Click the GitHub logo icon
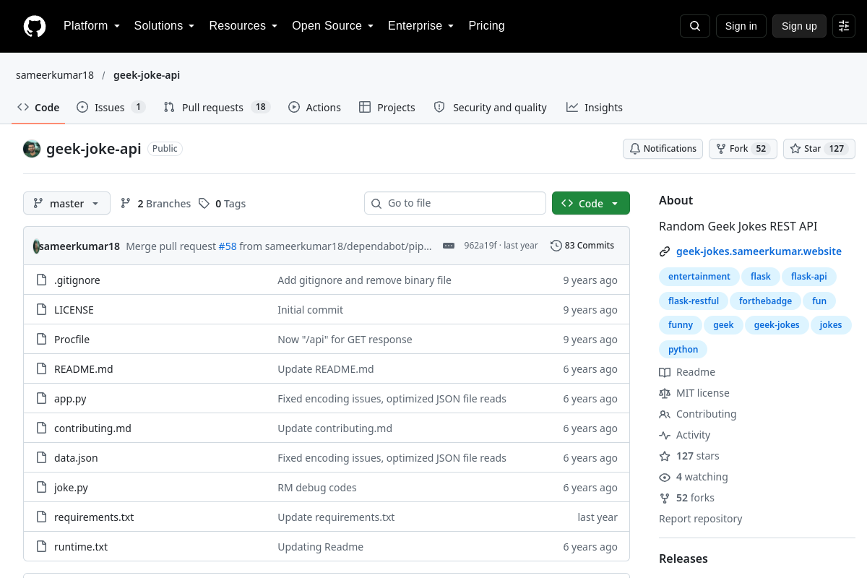Image resolution: width=867 pixels, height=578 pixels. tap(35, 26)
